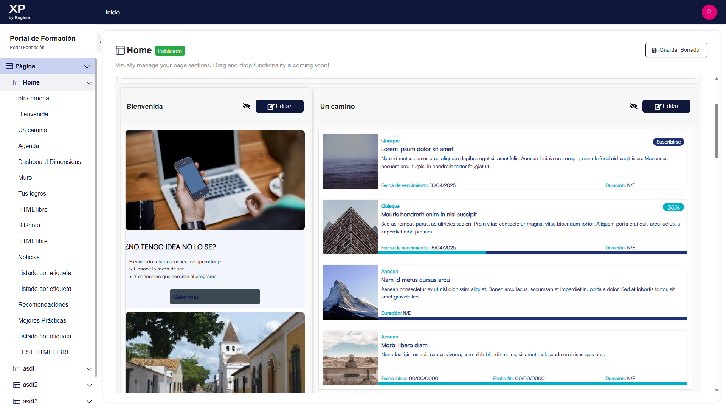Click the Saber más button
726x408 pixels.
click(215, 297)
